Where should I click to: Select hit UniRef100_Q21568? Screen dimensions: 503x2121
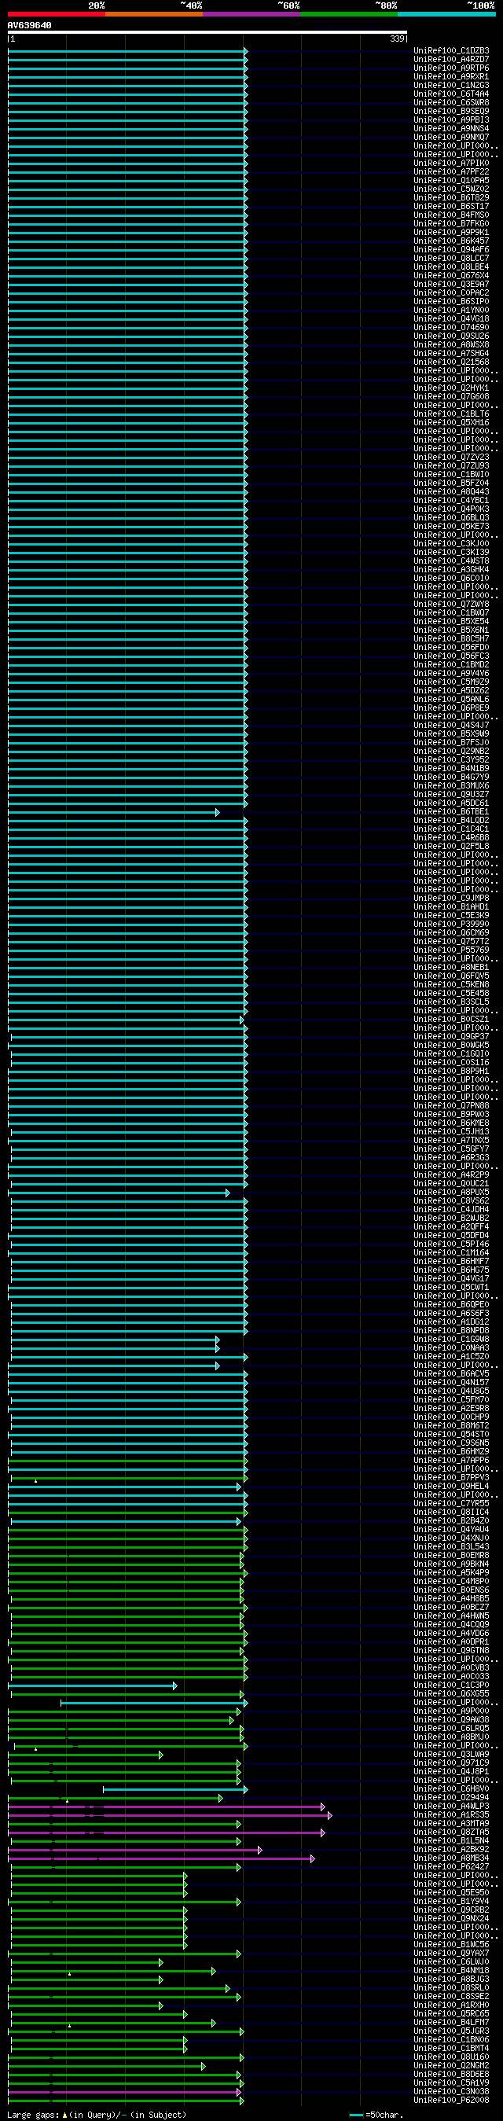pos(451,362)
